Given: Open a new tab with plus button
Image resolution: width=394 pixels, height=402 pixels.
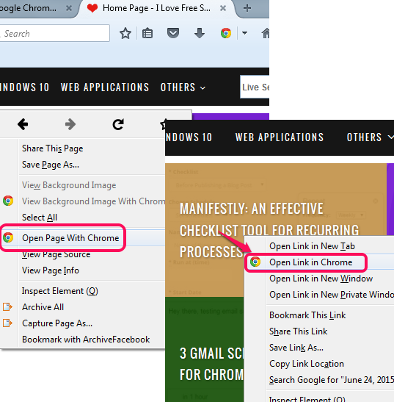Looking at the screenshot, I should tap(247, 8).
